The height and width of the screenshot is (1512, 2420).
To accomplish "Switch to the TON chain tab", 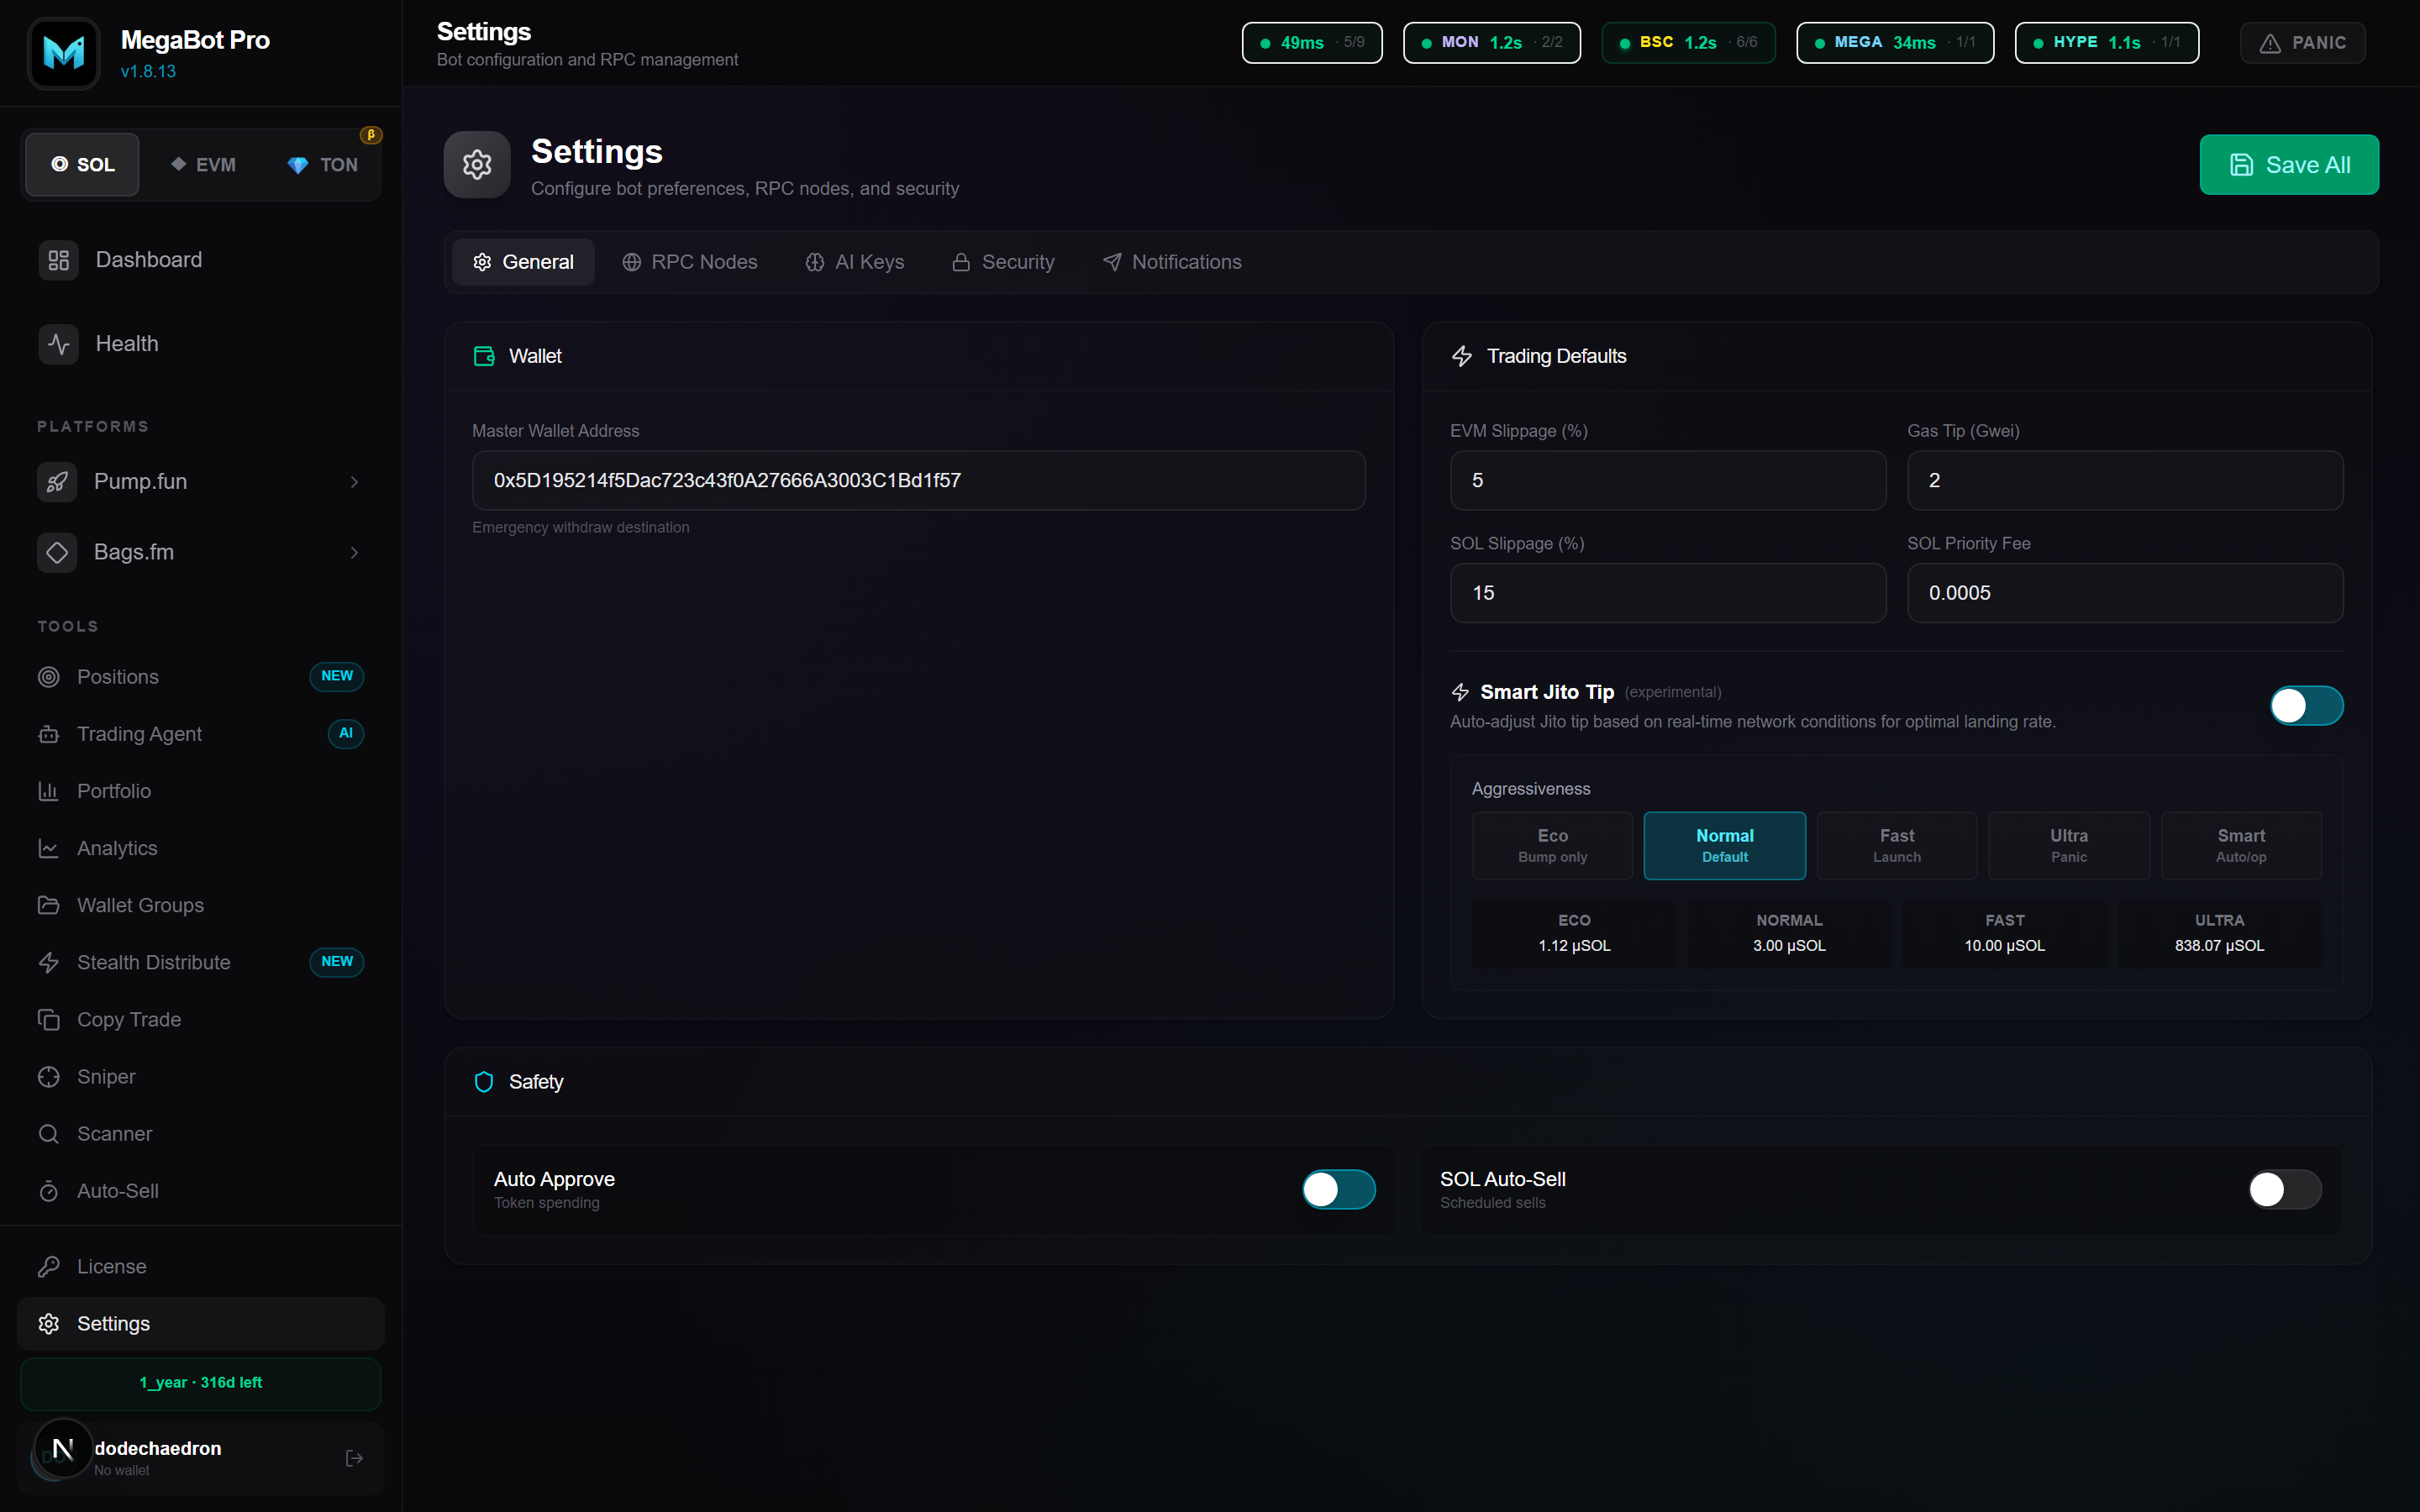I will pos(322,165).
